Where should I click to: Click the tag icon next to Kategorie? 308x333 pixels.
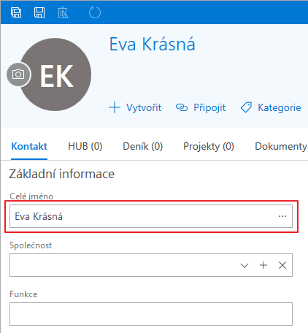246,107
